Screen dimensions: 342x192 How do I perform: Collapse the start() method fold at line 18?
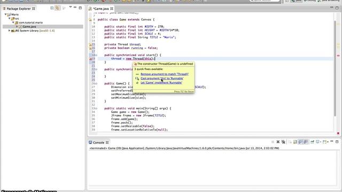point(96,55)
